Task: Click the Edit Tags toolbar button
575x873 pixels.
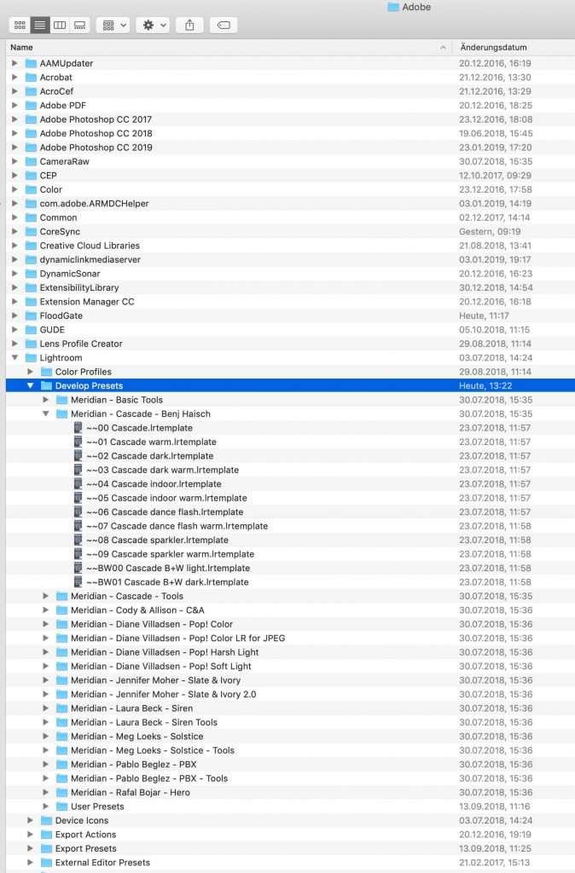Action: tap(224, 25)
